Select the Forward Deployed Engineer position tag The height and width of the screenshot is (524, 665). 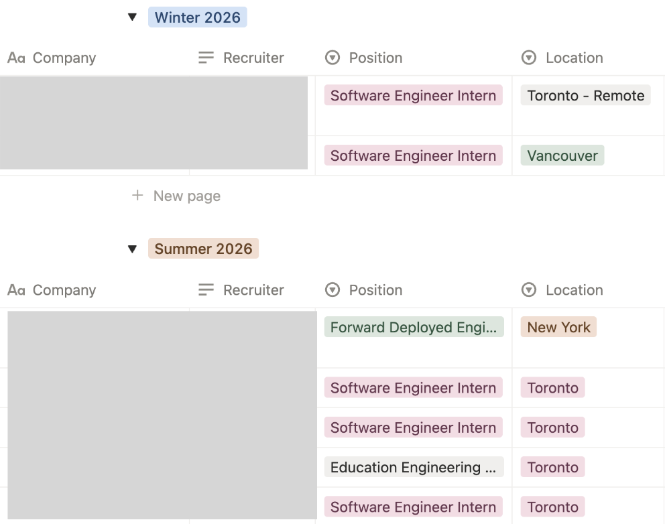pos(414,327)
